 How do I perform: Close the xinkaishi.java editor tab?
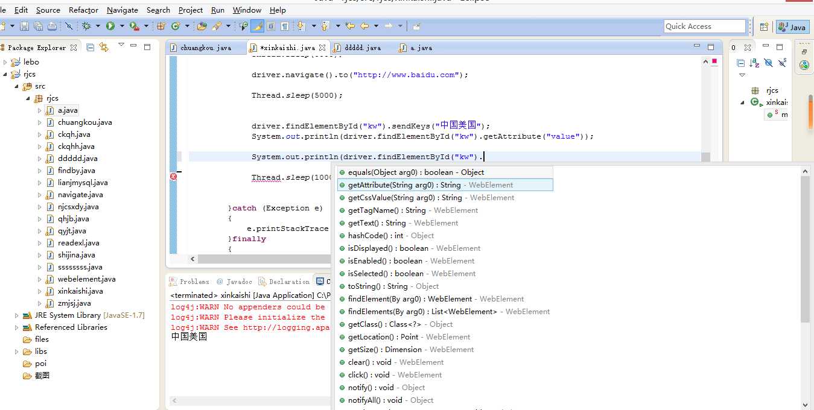pyautogui.click(x=323, y=48)
